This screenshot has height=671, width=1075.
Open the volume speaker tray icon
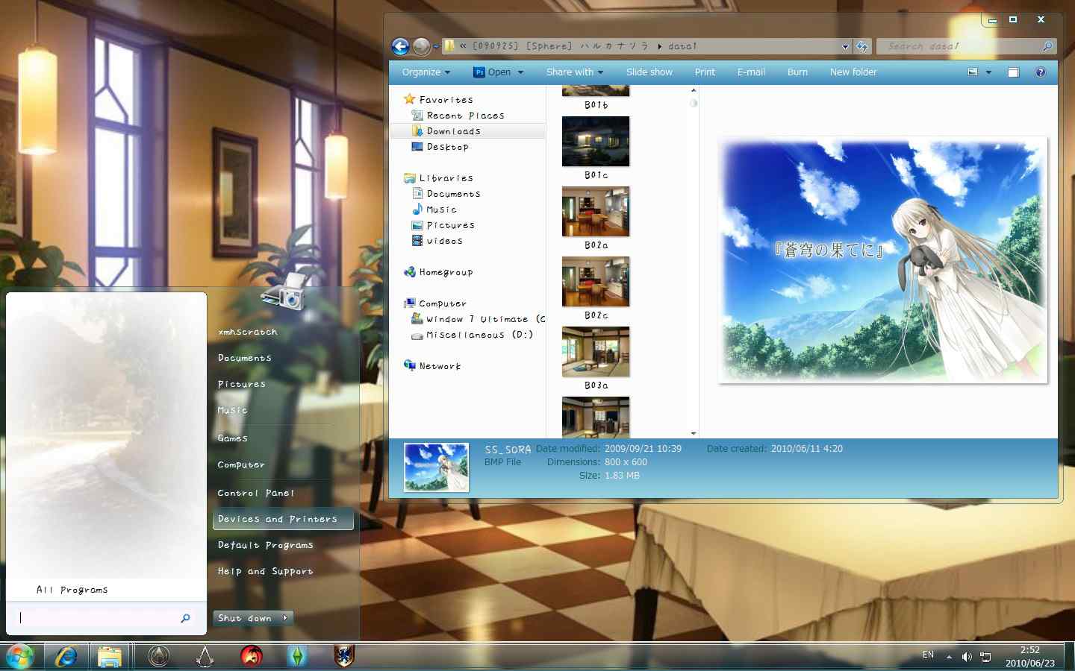tap(967, 657)
